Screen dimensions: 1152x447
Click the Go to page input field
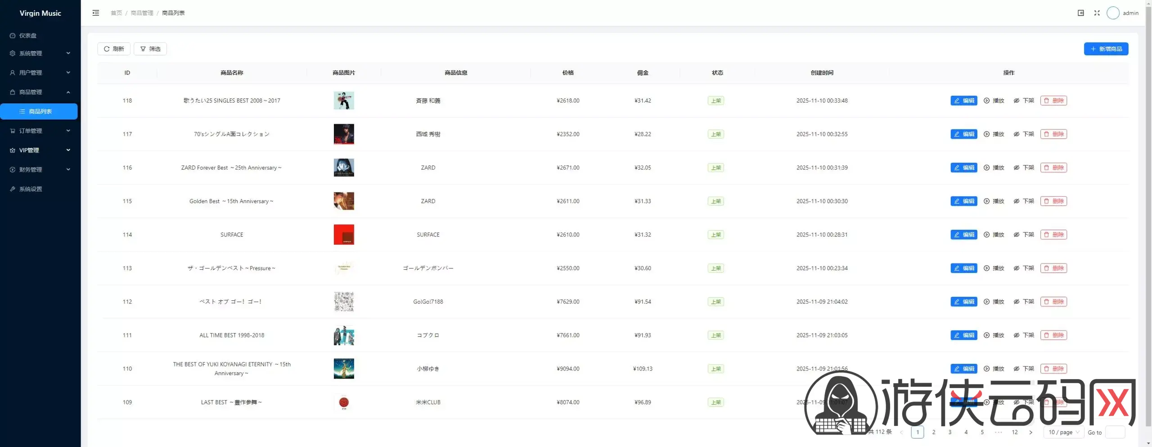pos(1115,432)
